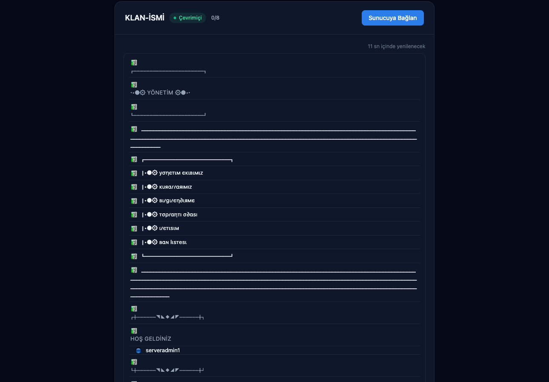Click channel icon beside bilgilendirme

click(134, 201)
